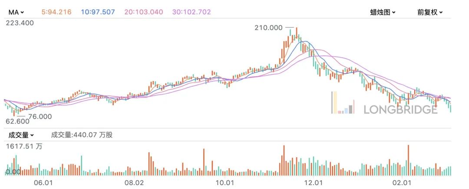
Task: Open the MA indicator dropdown
Action: (x=16, y=12)
